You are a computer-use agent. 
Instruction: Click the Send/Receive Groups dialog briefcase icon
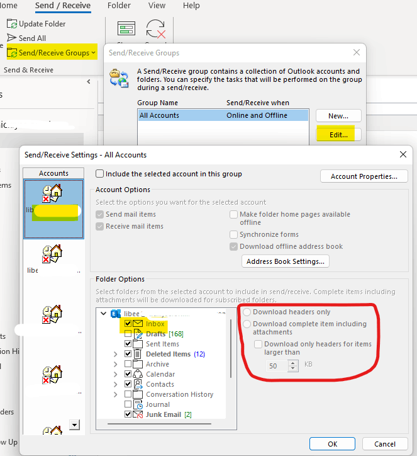[119, 78]
